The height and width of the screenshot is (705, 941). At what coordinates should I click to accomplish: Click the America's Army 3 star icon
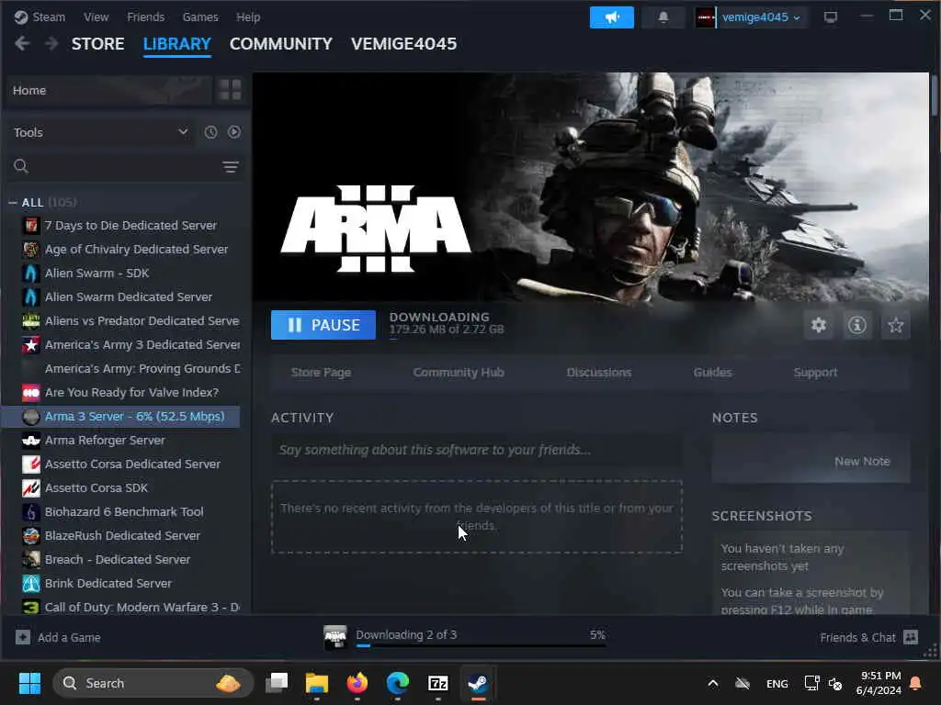point(31,345)
